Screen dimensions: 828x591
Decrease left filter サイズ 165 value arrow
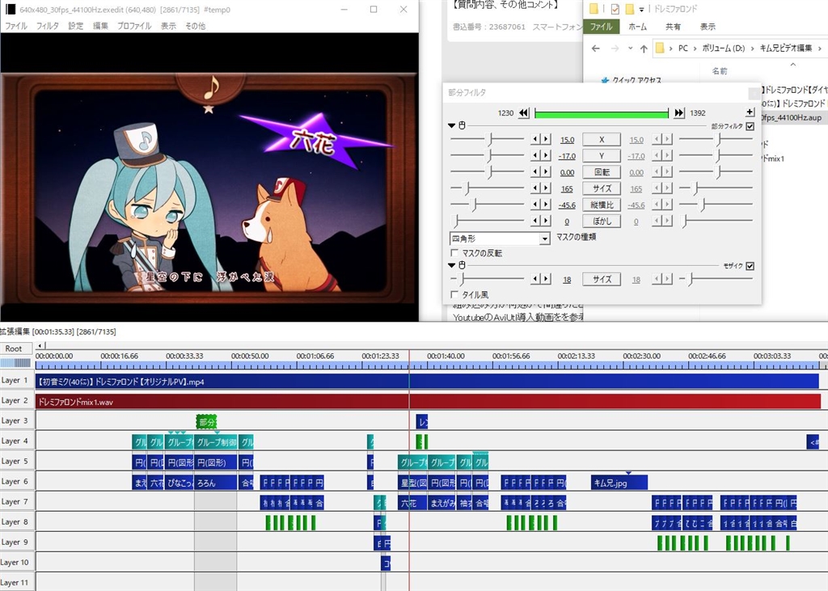click(535, 188)
